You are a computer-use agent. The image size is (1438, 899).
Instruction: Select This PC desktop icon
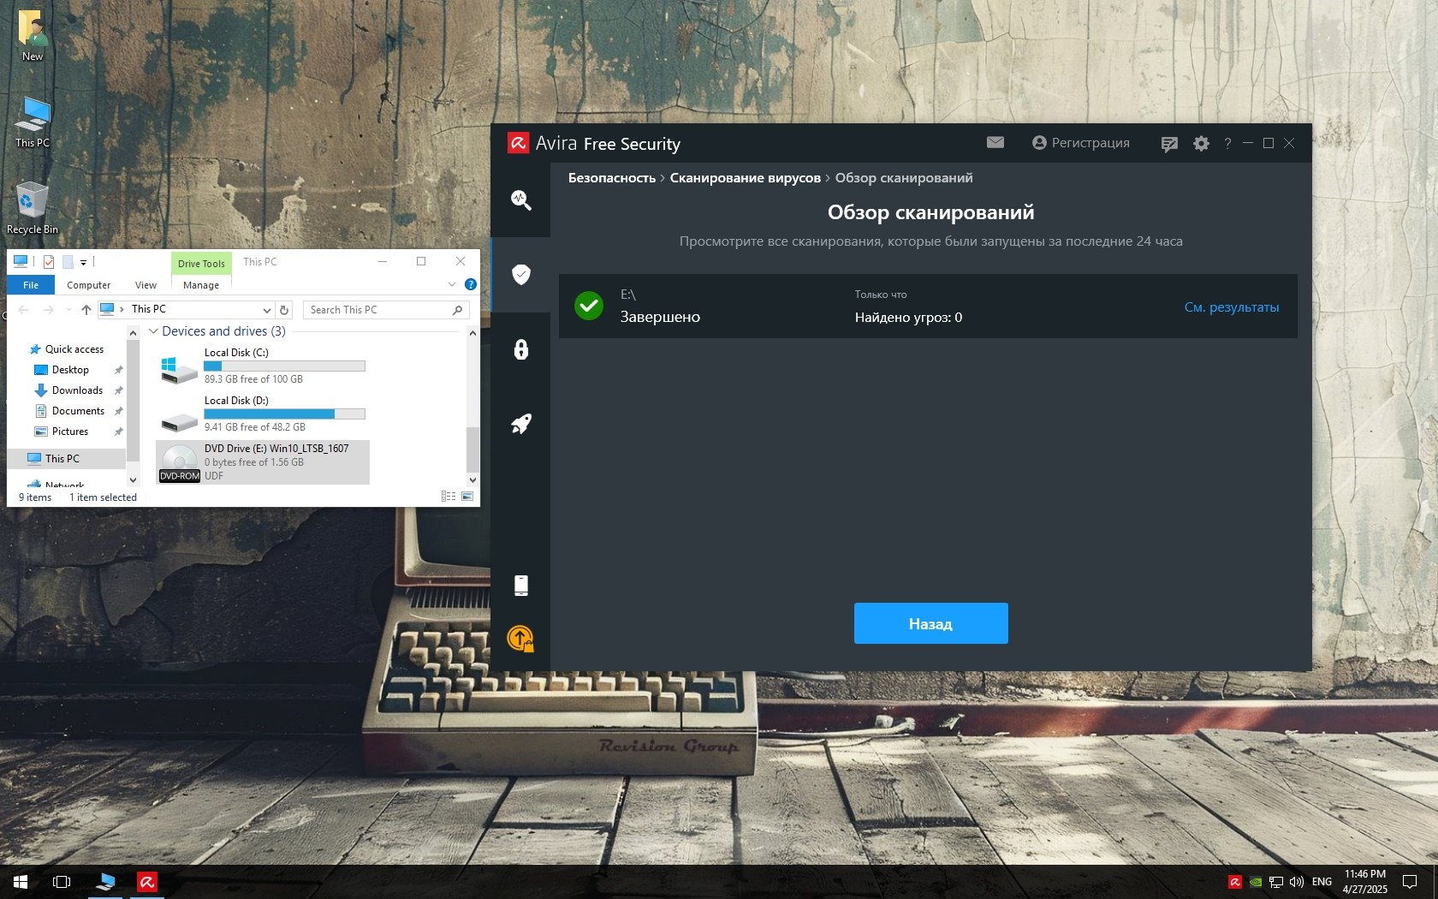click(33, 122)
